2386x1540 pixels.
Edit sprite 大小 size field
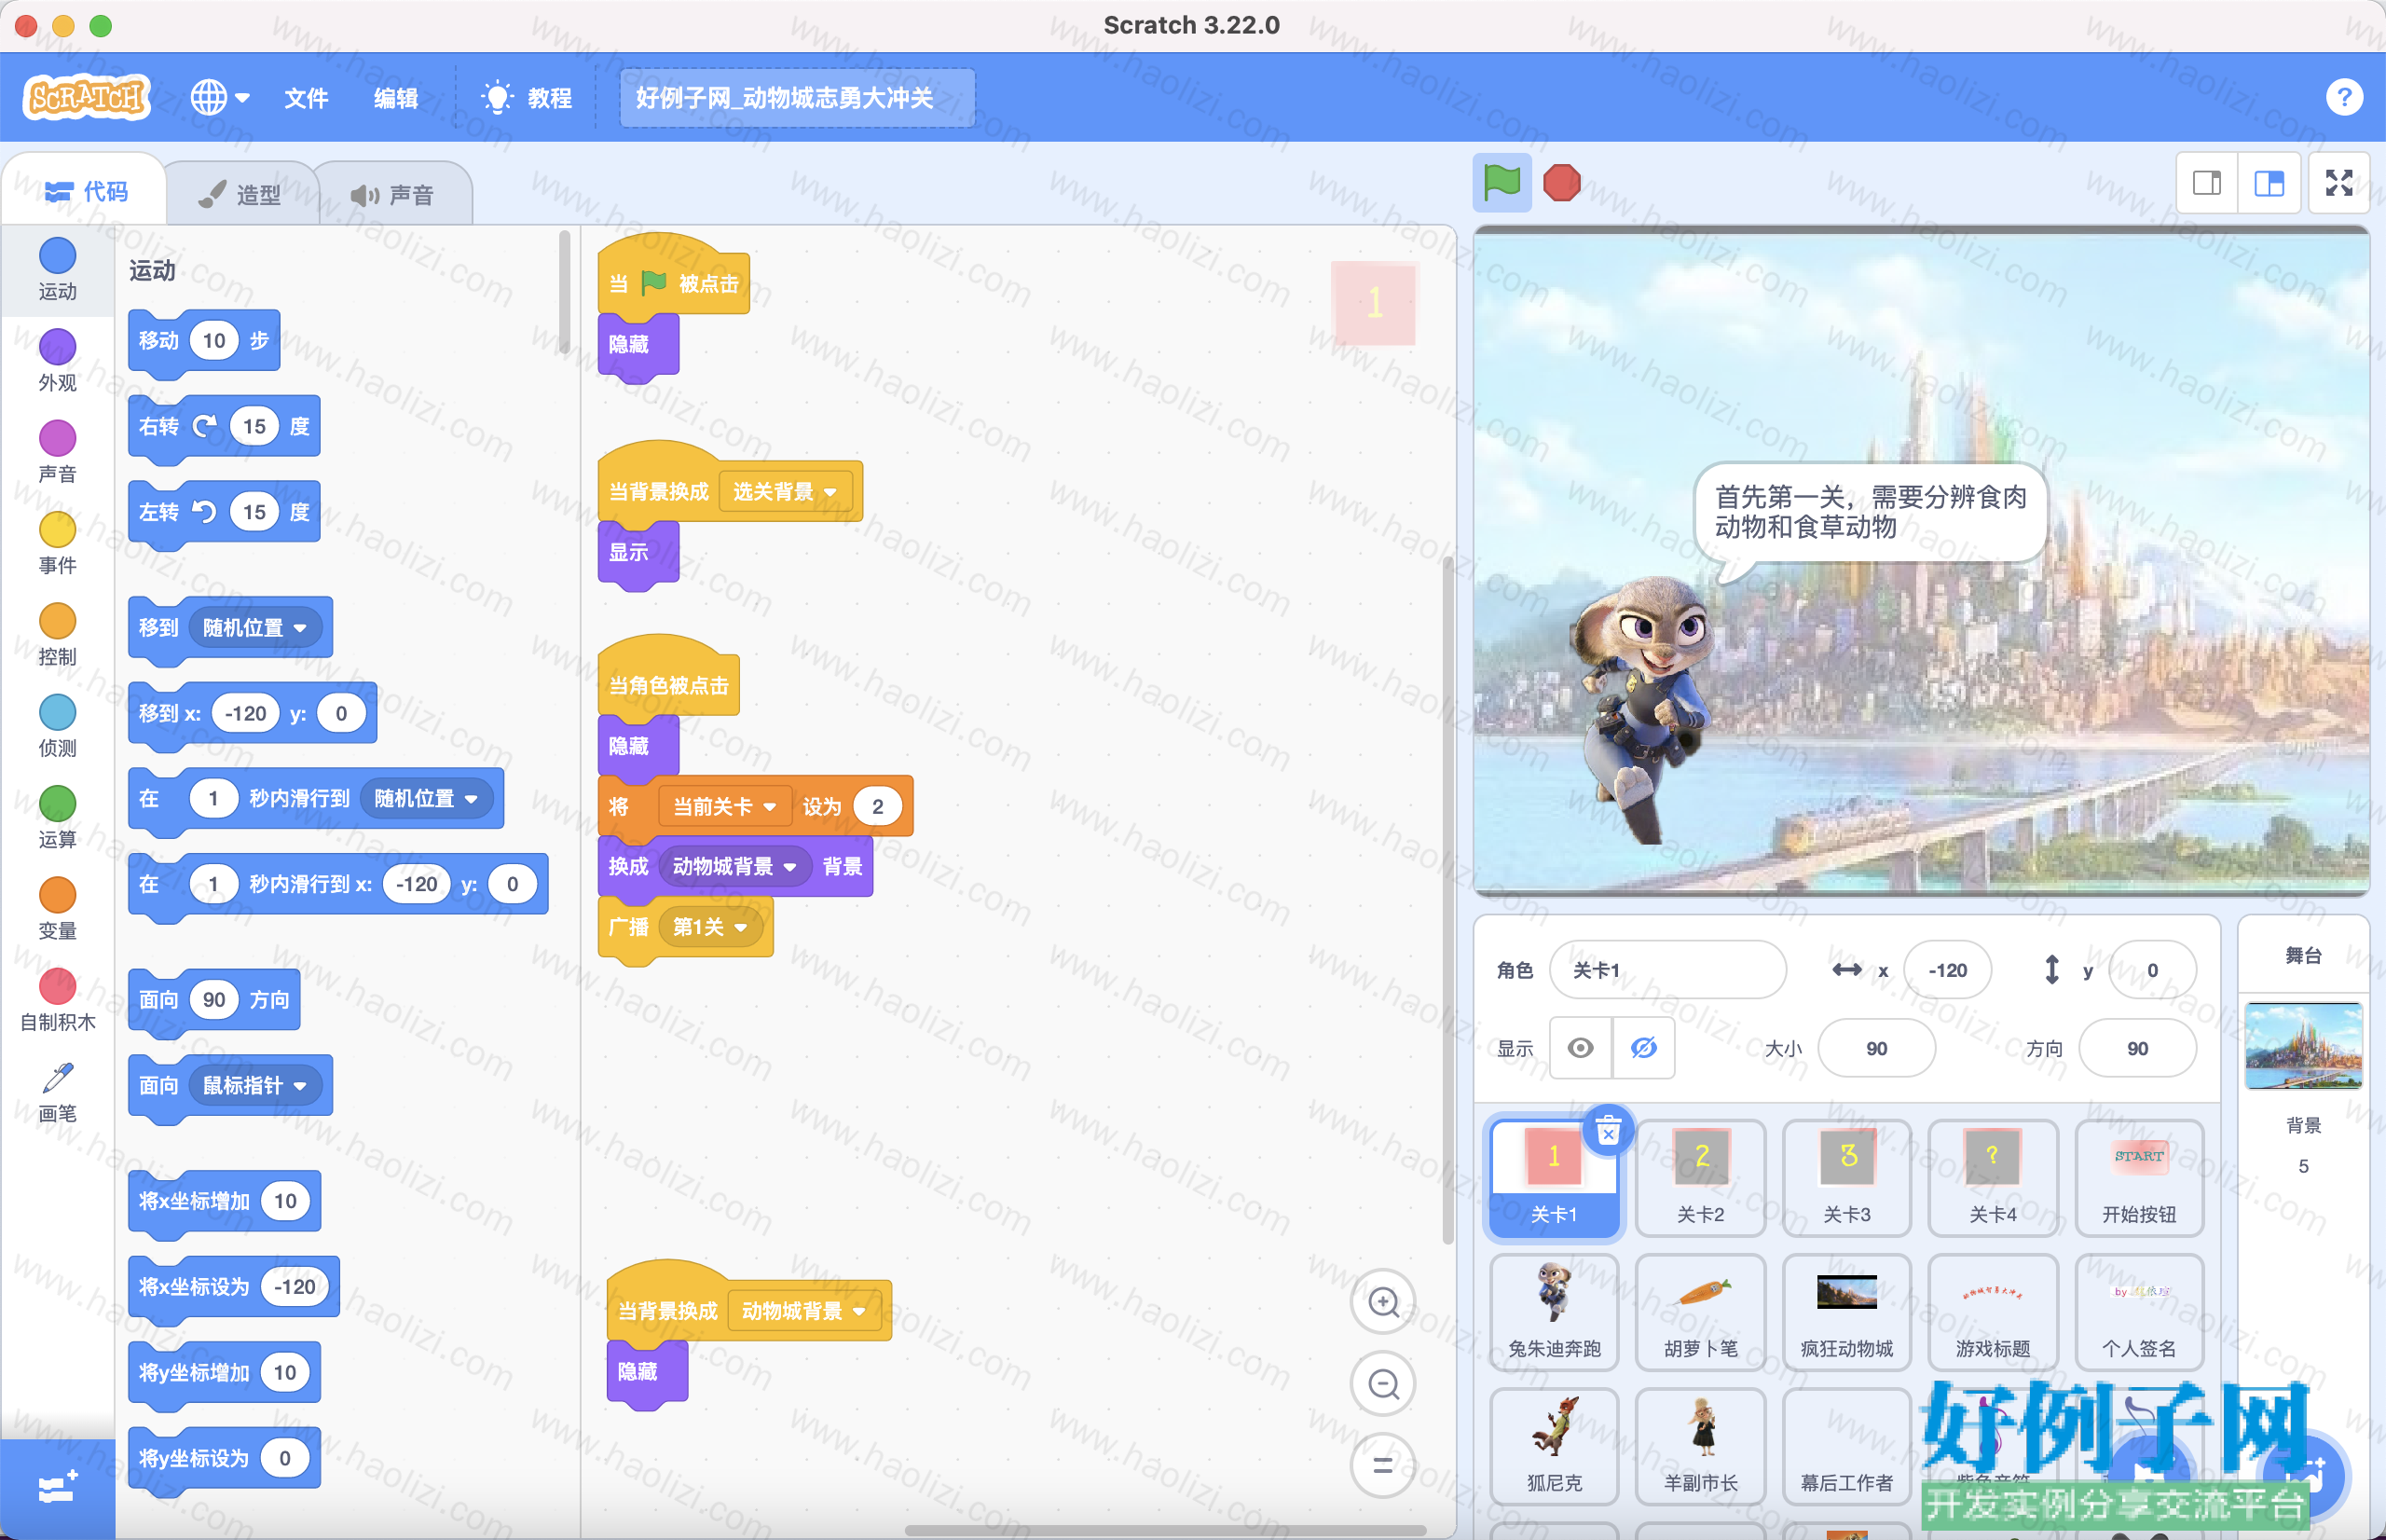click(1876, 1048)
